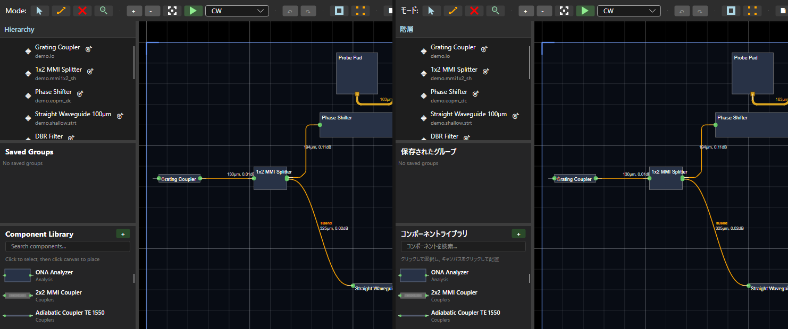Click 1x2 MMI Splitter block on Japanese window canvas
788x329 pixels.
coord(666,178)
